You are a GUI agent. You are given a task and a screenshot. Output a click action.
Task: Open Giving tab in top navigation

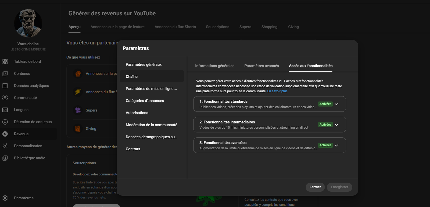point(293,27)
